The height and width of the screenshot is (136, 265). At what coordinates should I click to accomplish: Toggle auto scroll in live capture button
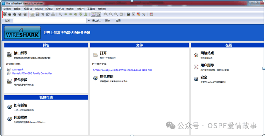click(x=98, y=14)
